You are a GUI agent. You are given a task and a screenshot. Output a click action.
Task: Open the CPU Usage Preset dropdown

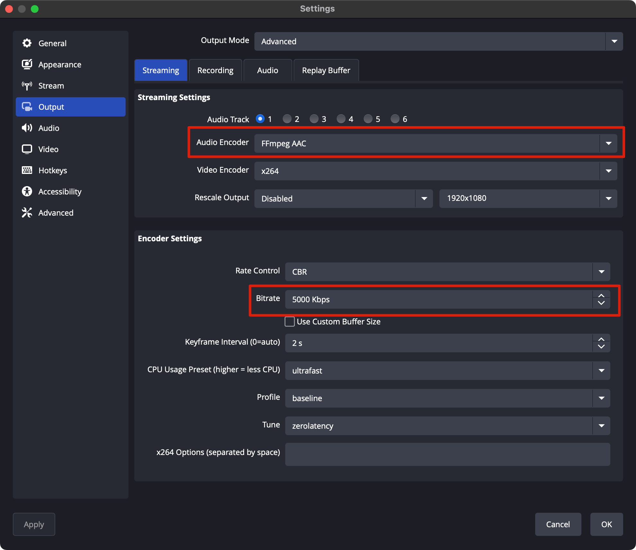click(x=447, y=370)
